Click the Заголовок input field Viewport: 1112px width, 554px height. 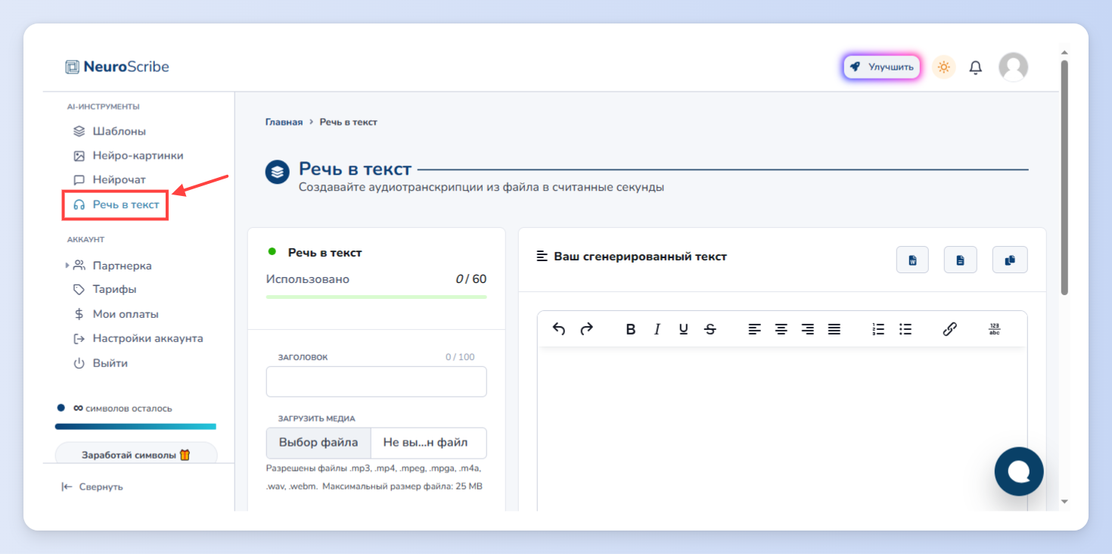(x=376, y=381)
